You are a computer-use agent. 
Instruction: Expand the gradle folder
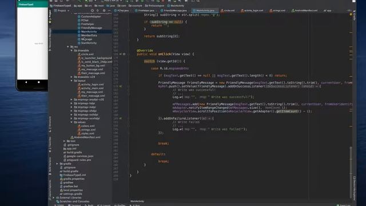pyautogui.click(x=57, y=164)
